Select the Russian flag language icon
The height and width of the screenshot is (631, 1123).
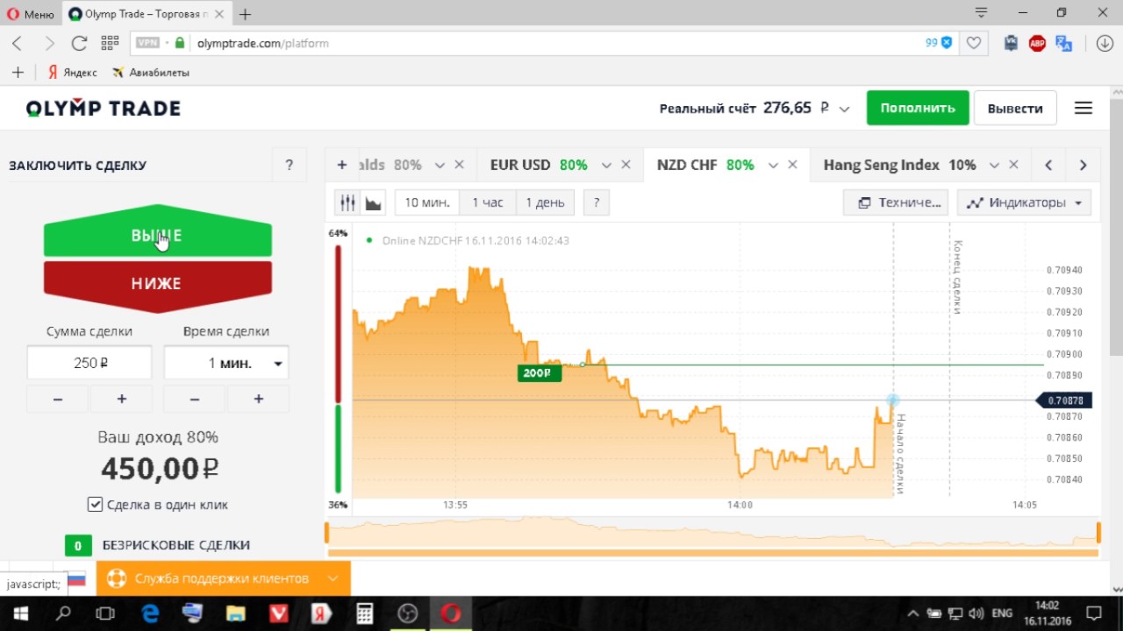tap(76, 578)
